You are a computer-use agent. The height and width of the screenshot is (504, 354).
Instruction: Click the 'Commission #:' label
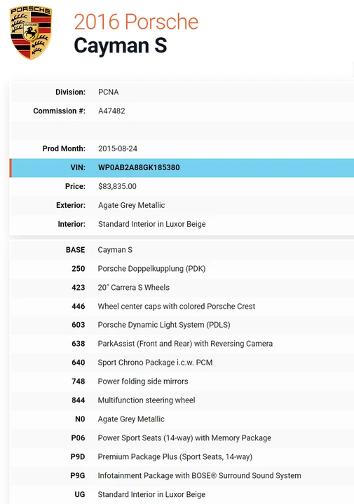coord(59,111)
